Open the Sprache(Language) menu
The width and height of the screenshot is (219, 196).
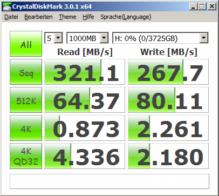[x=126, y=17]
